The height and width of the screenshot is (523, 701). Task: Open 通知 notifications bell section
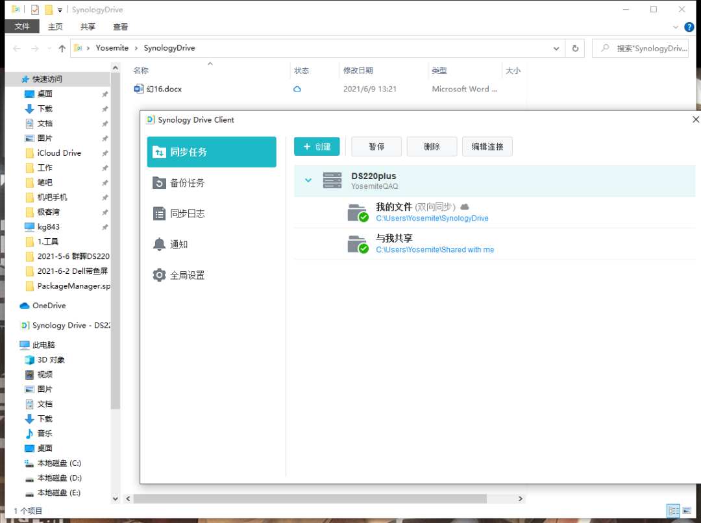click(178, 245)
